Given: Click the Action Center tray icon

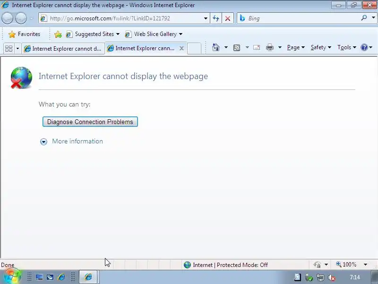Looking at the screenshot, I should click(298, 277).
